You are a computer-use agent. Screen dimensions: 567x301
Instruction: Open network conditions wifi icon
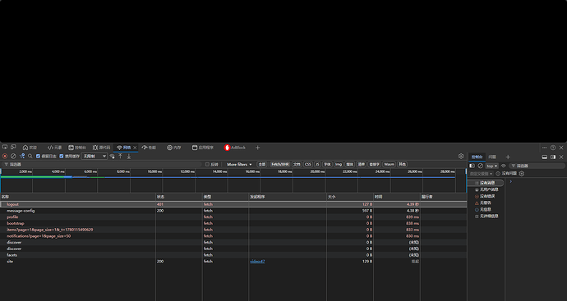pyautogui.click(x=112, y=157)
